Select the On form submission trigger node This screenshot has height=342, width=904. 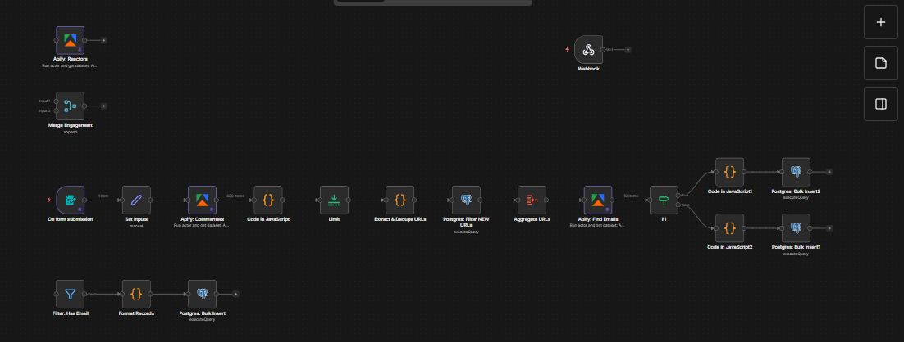[70, 200]
